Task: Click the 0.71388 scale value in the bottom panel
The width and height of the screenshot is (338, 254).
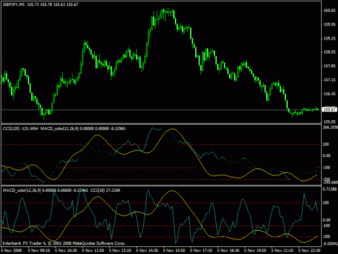Action: coord(329,189)
